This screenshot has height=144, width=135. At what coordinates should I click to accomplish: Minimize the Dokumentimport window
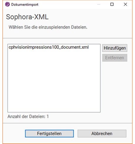pos(99,4)
